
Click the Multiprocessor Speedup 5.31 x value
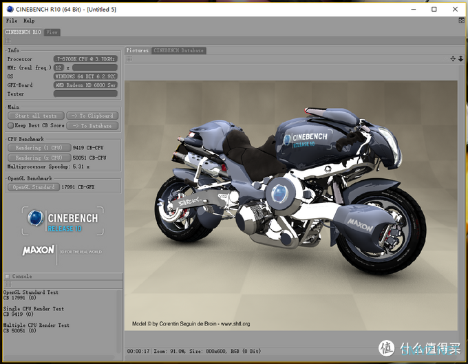(x=81, y=167)
